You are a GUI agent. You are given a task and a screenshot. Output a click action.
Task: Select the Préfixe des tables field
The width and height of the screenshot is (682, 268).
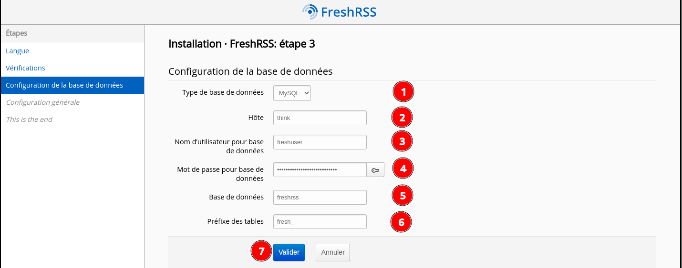tap(320, 221)
